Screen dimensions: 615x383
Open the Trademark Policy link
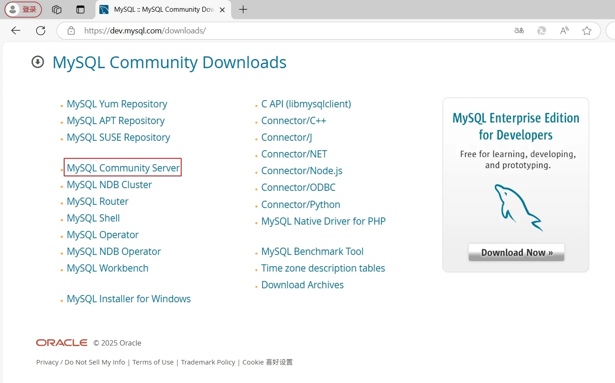208,362
